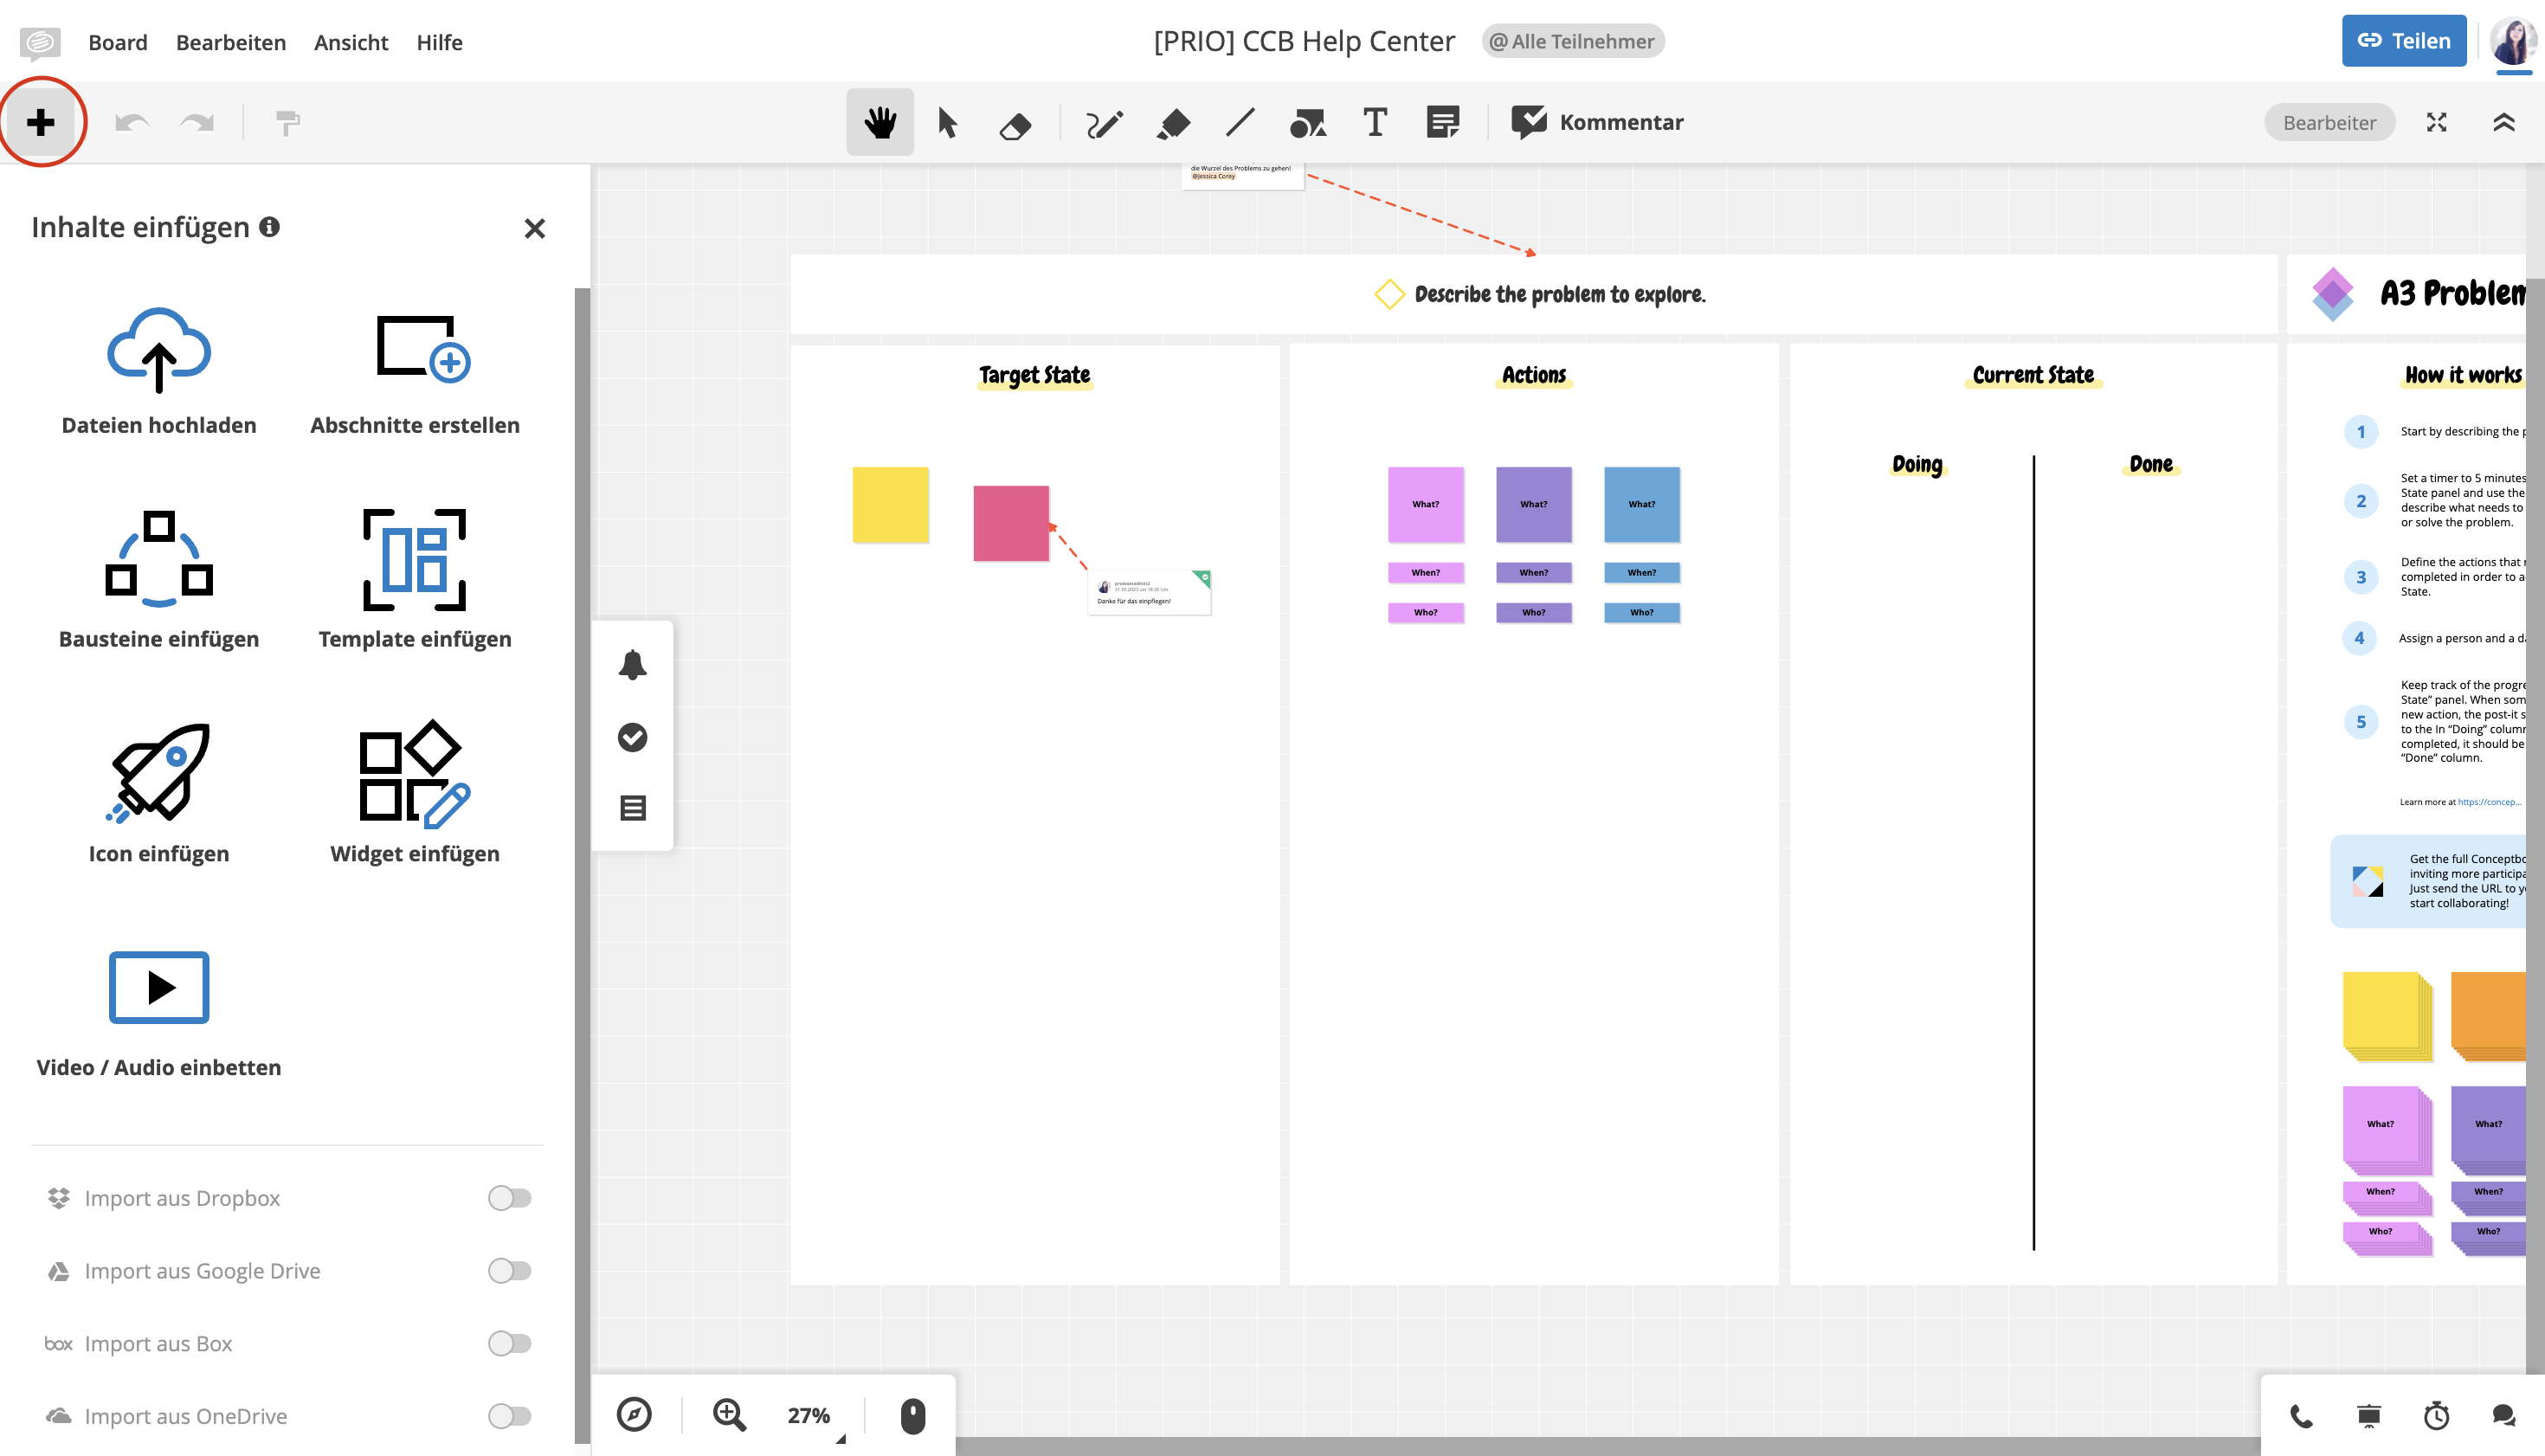Screen dimensions: 2545x1456
Task: Open the user profile avatar
Action: 2513,42
